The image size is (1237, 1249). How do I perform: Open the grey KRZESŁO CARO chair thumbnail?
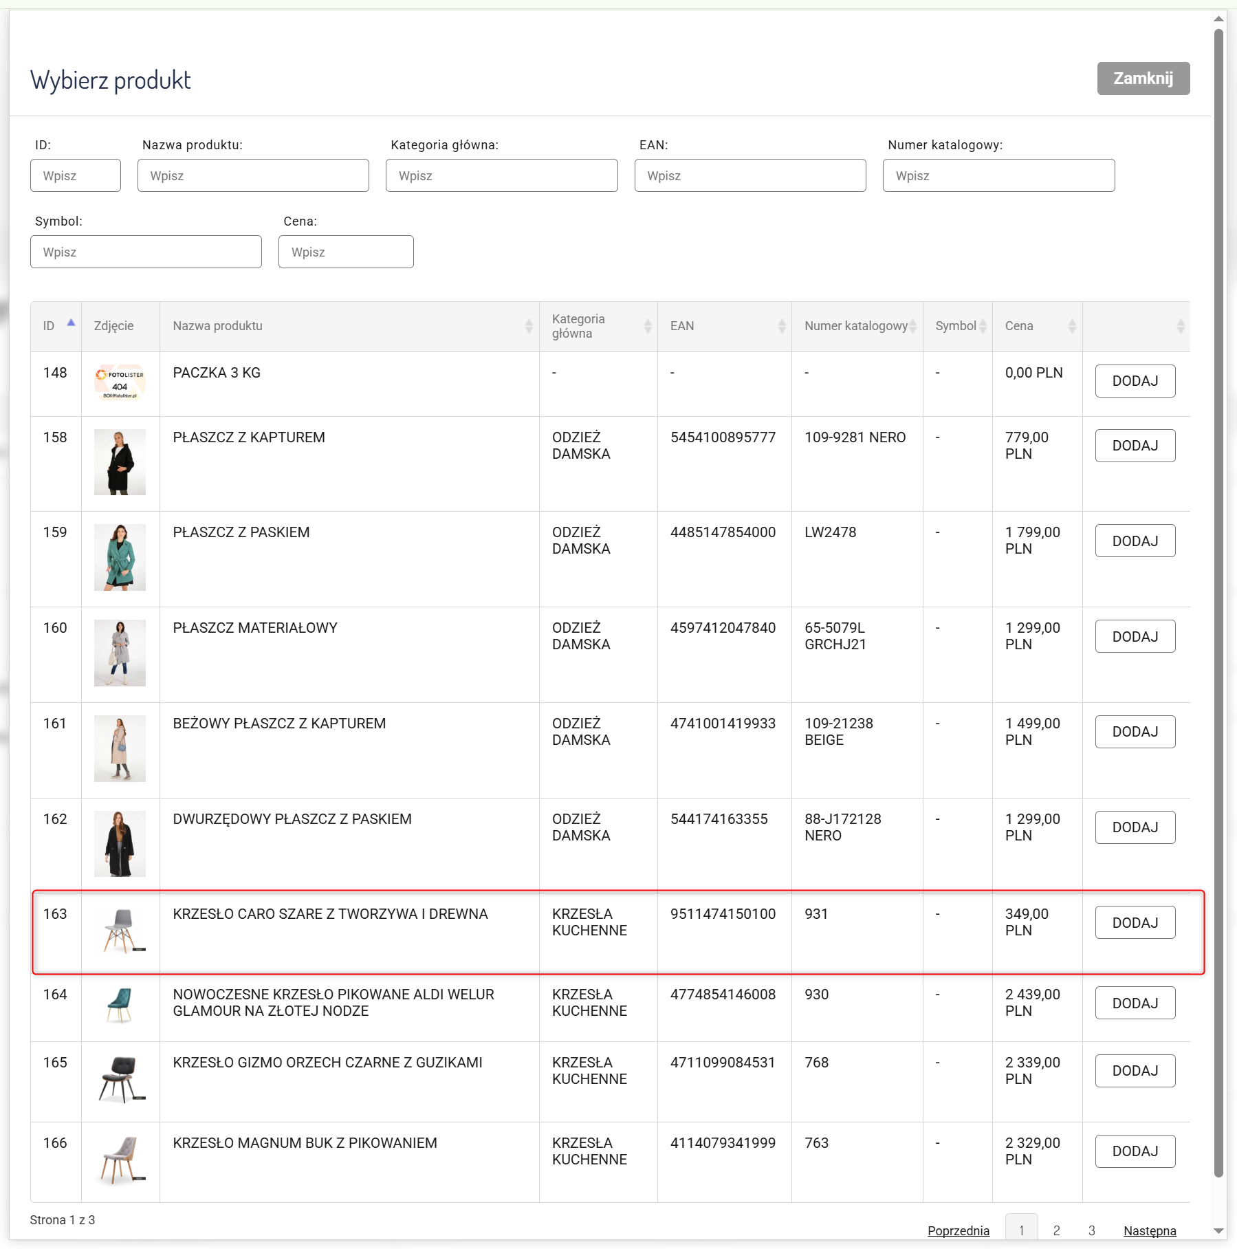(x=121, y=930)
